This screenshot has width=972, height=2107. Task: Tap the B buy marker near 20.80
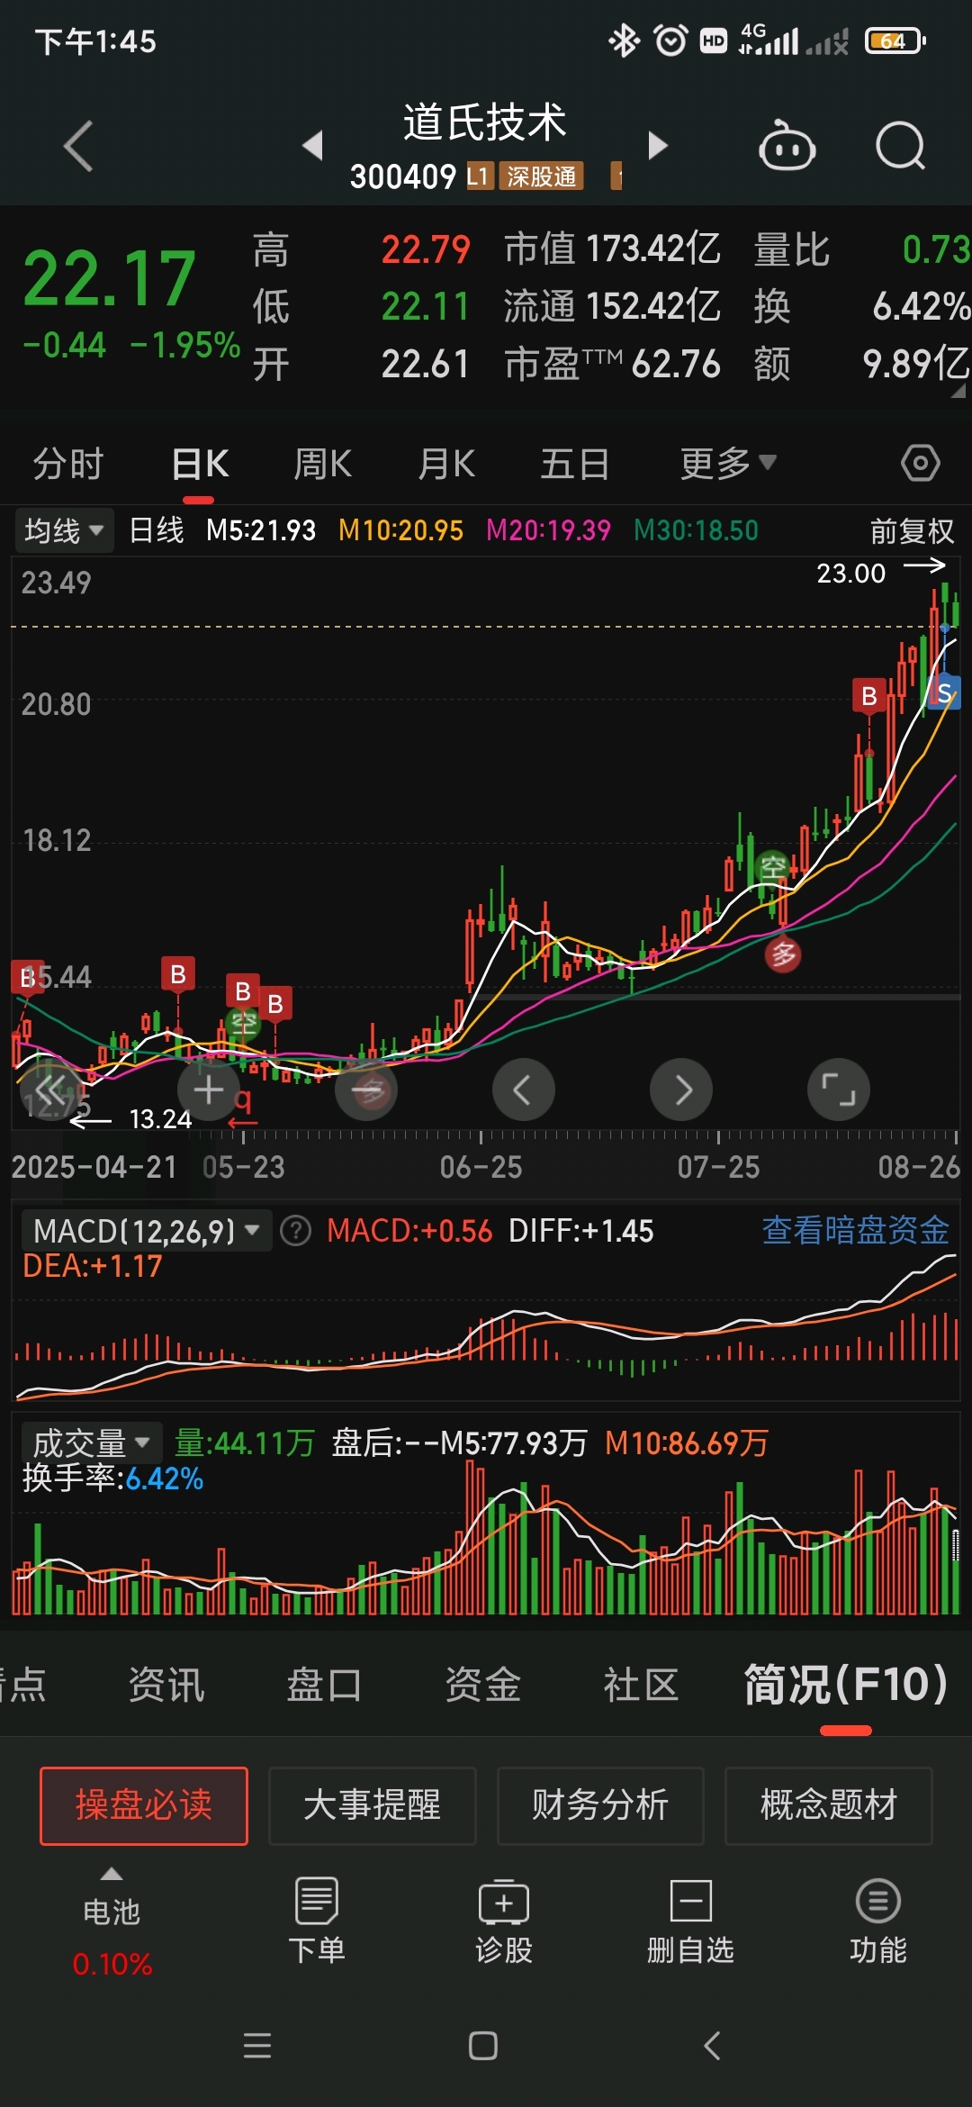868,695
